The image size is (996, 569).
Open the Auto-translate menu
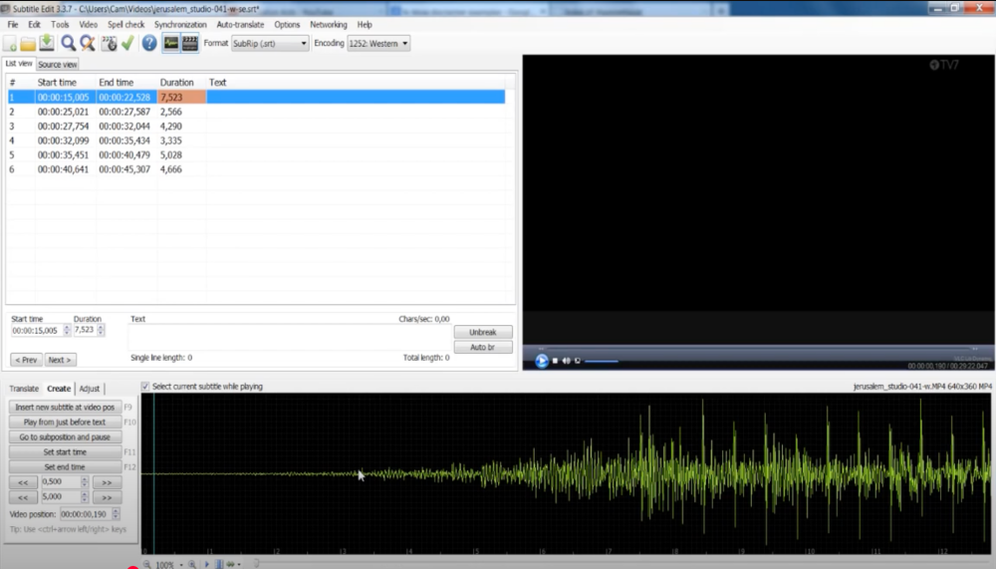click(240, 24)
